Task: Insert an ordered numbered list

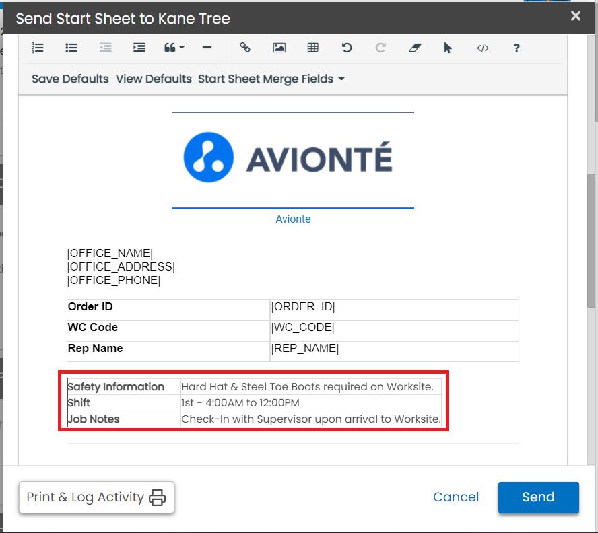Action: click(38, 48)
